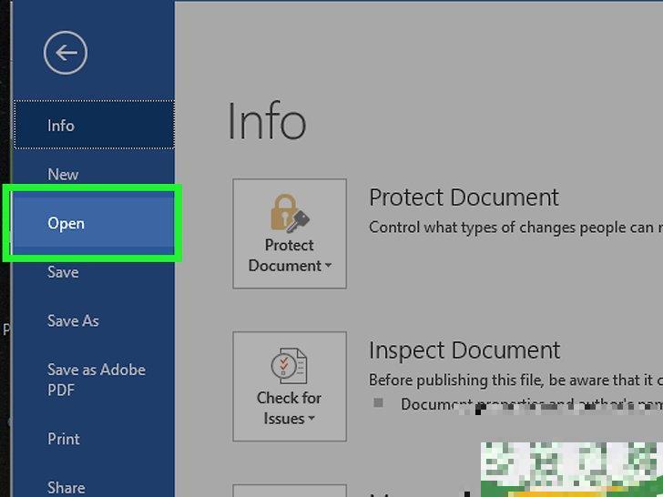Select Save As from the sidebar
The width and height of the screenshot is (663, 497).
tap(73, 320)
